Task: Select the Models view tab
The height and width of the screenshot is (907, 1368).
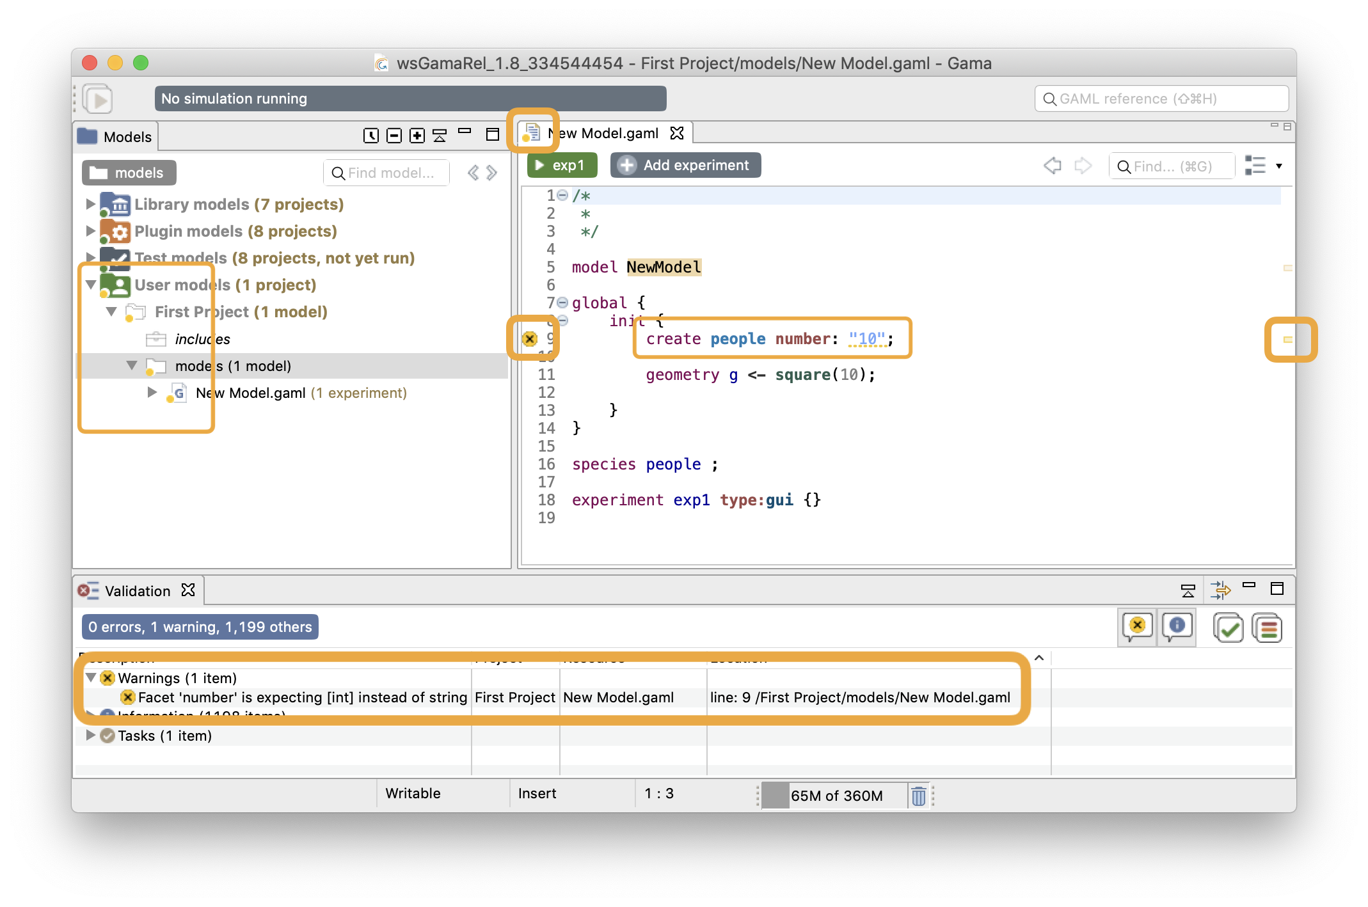Action: (115, 136)
